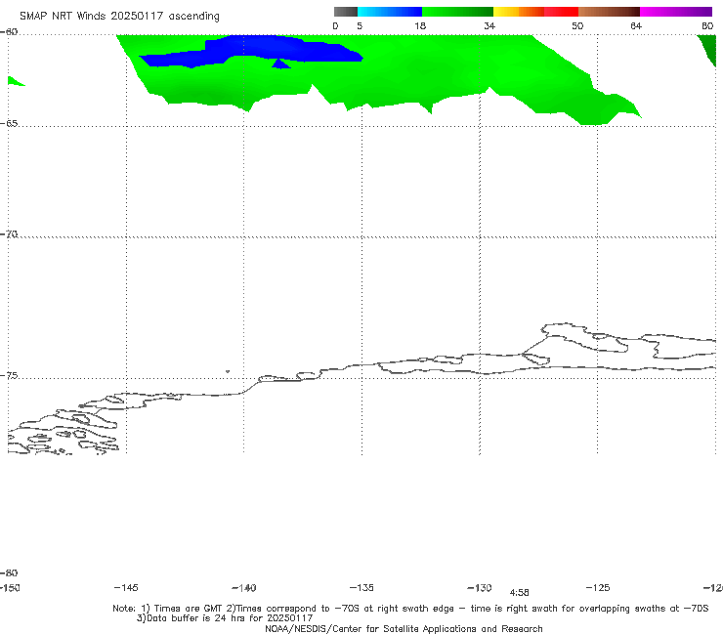
Task: Click the latitude label '-70'
Action: coord(9,234)
